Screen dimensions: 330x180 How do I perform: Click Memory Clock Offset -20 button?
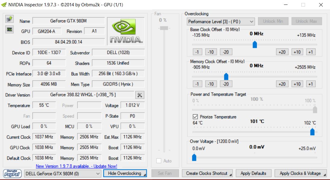click(x=226, y=84)
